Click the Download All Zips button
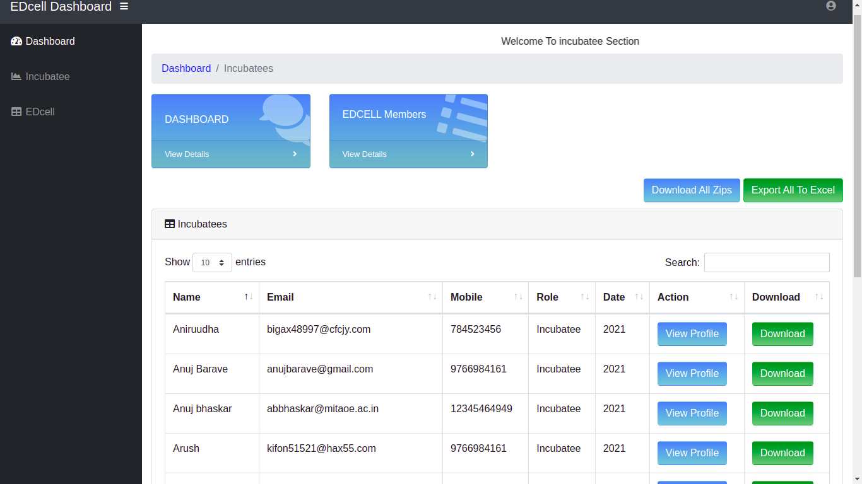This screenshot has width=862, height=484. (x=691, y=190)
